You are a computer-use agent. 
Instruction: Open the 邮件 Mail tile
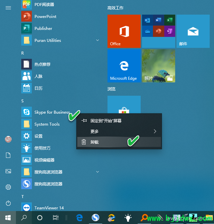tap(193, 31)
